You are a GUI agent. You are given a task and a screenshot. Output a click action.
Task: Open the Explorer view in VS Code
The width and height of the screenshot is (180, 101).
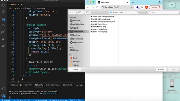[3, 5]
